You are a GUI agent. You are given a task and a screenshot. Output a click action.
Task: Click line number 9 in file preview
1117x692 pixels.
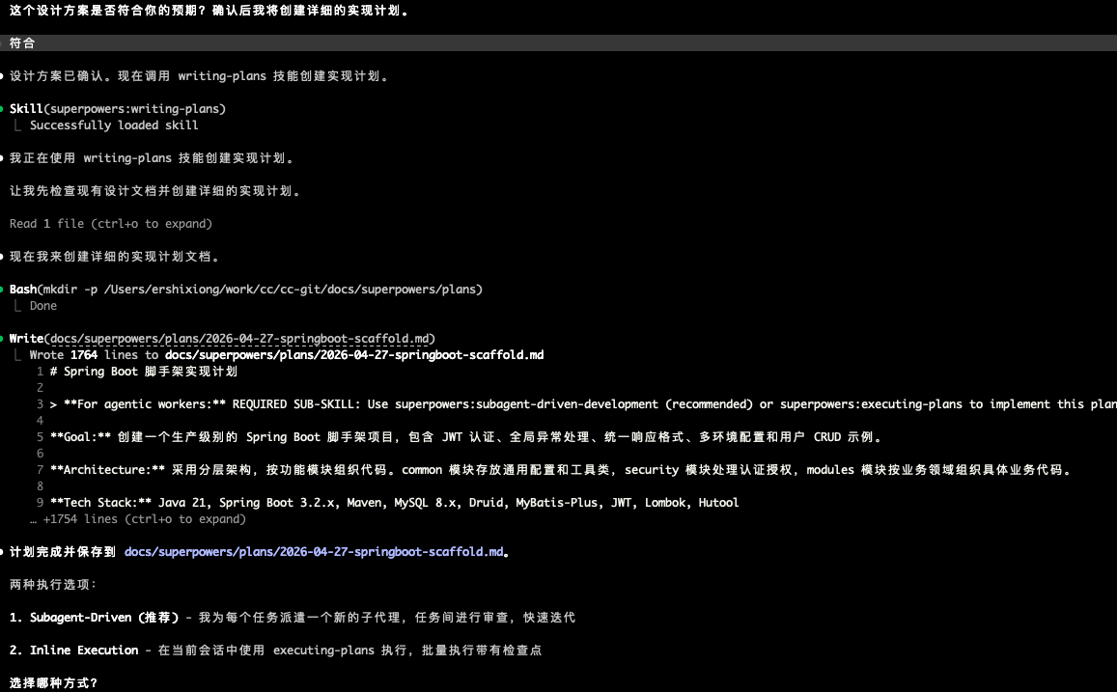(40, 503)
